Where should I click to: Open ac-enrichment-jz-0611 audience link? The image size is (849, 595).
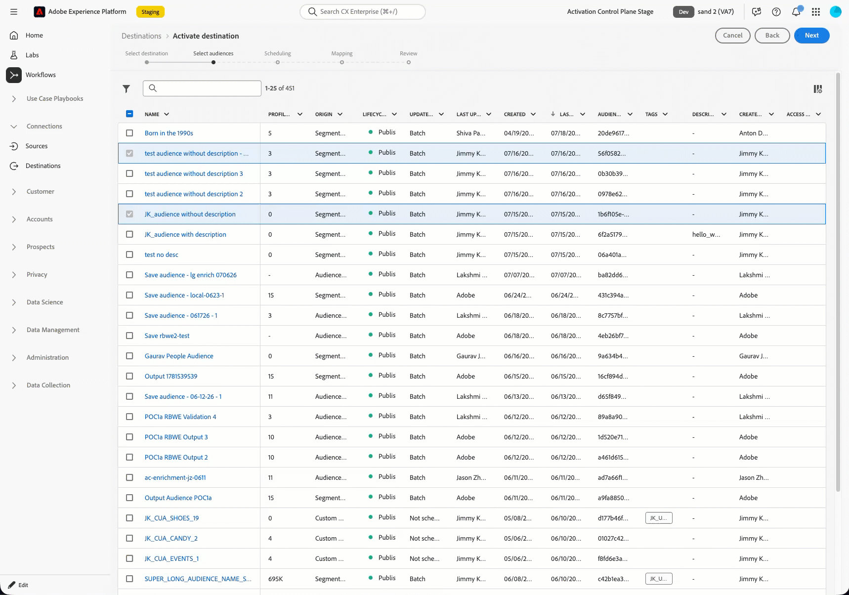pyautogui.click(x=175, y=477)
